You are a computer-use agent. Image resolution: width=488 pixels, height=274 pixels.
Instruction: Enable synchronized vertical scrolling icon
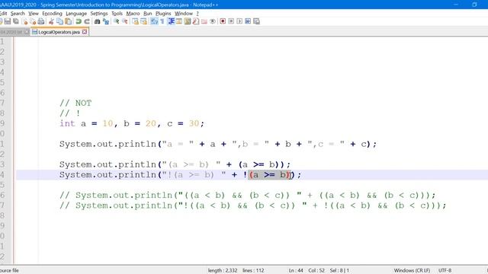[x=135, y=21]
